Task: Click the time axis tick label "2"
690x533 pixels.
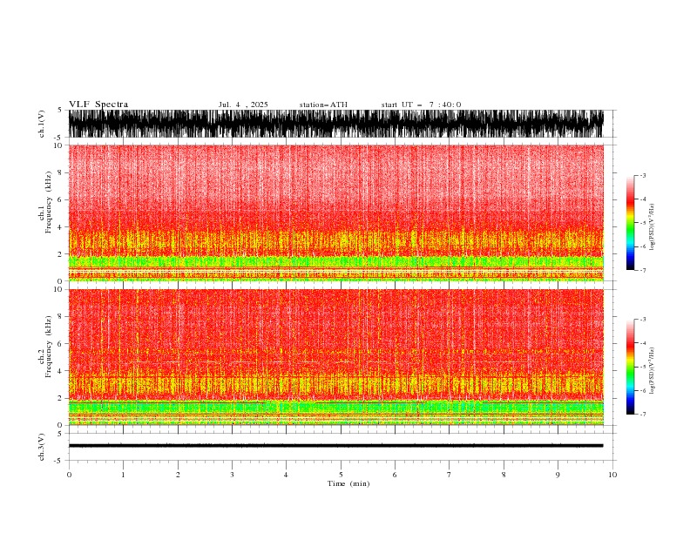Action: (x=178, y=475)
